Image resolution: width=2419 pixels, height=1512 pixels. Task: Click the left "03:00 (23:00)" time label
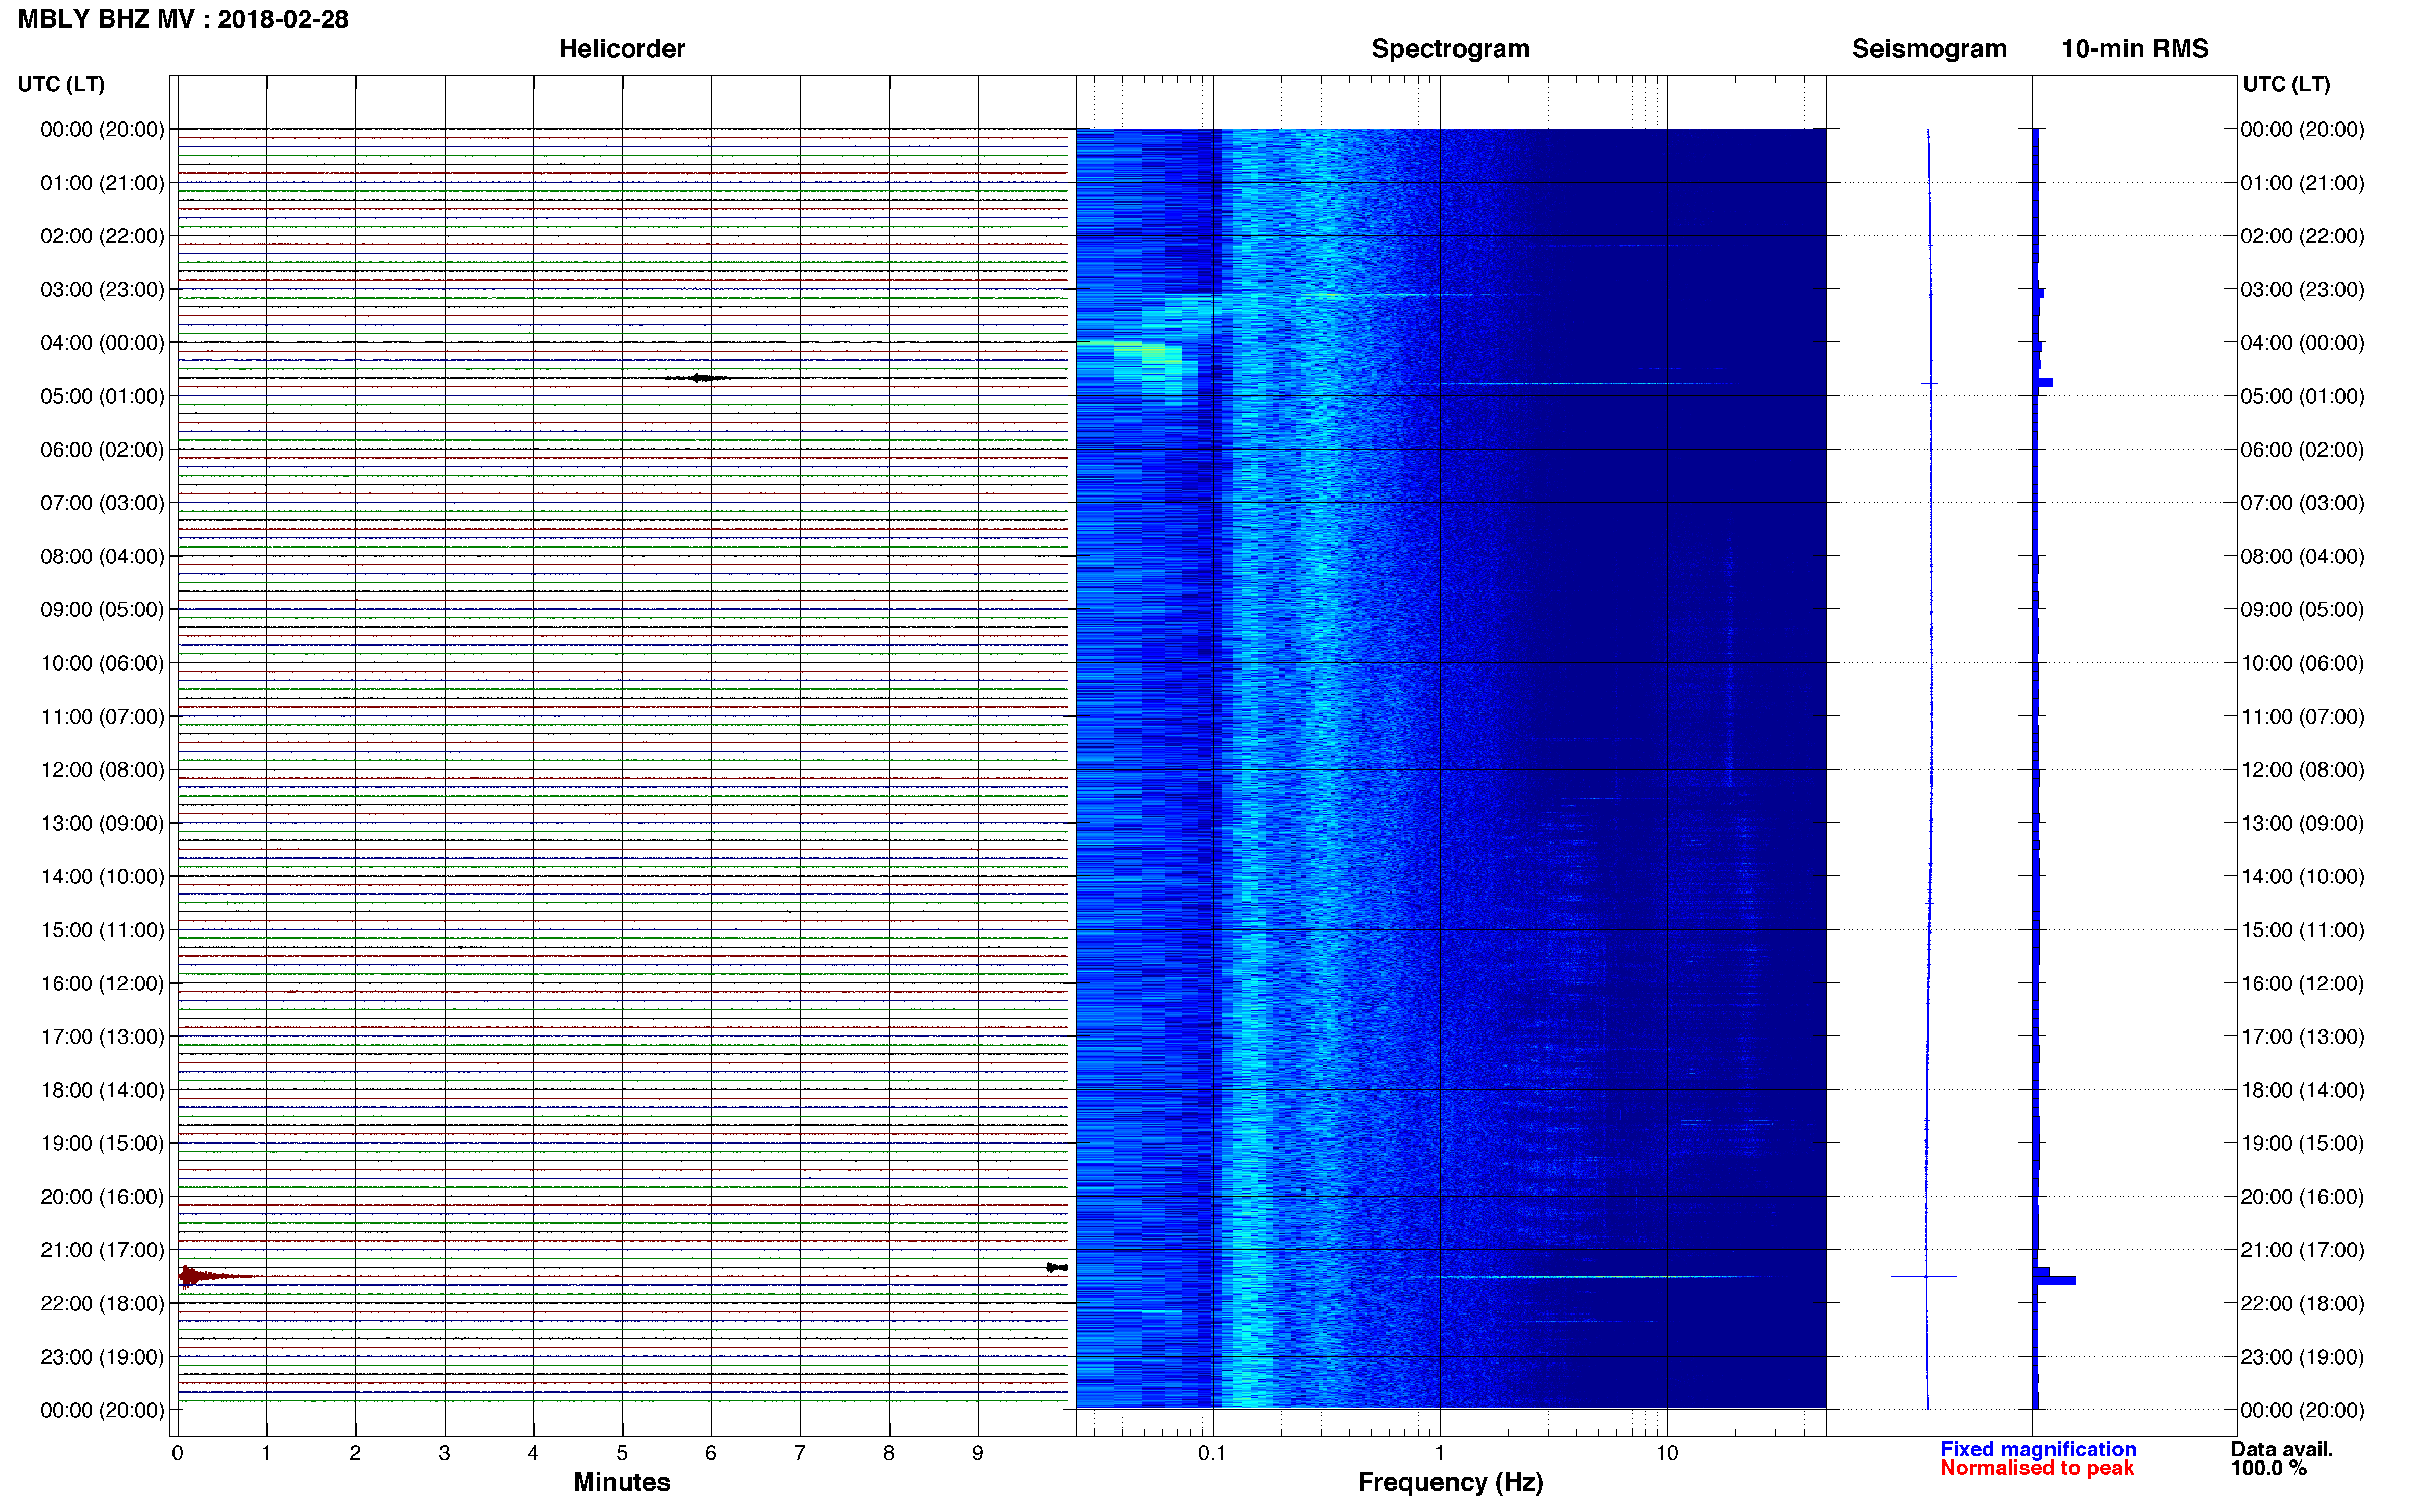[x=102, y=290]
